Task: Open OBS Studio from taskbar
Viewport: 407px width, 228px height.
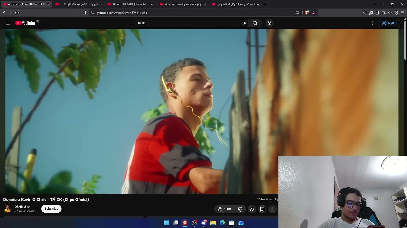Action: 194,223
